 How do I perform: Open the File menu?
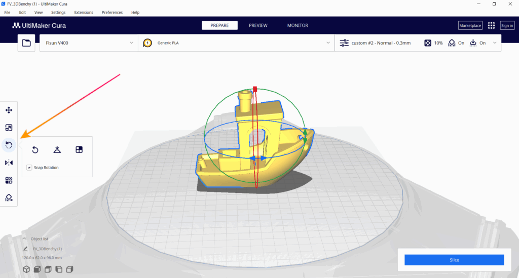pos(7,12)
